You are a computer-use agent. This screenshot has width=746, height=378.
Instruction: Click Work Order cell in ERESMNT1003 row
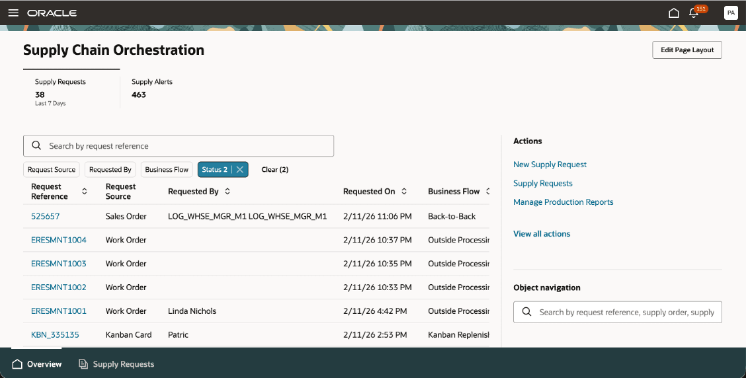pyautogui.click(x=126, y=264)
